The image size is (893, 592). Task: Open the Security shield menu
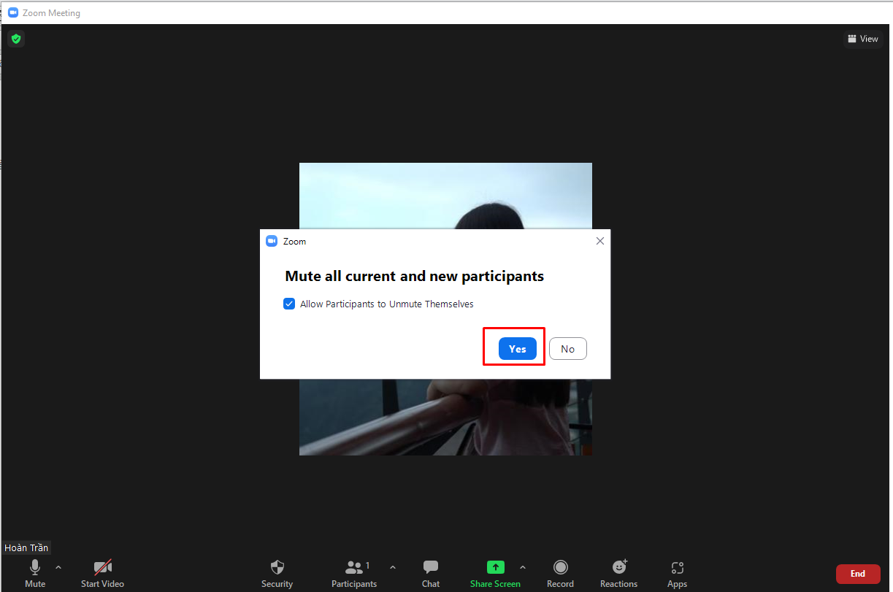point(277,573)
